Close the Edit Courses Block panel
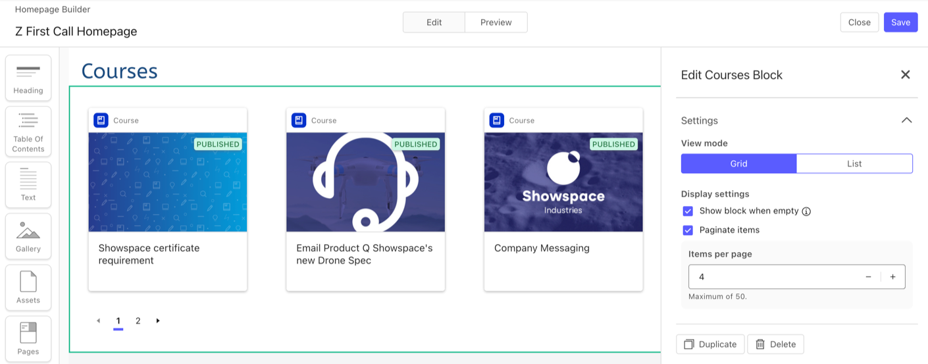This screenshot has width=928, height=364. point(906,75)
